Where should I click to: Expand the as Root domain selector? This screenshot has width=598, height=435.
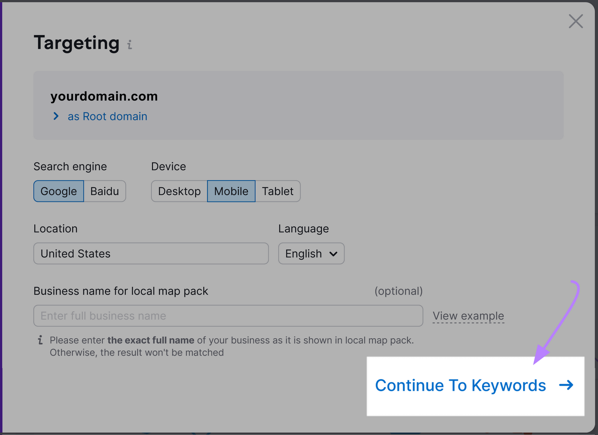point(107,116)
